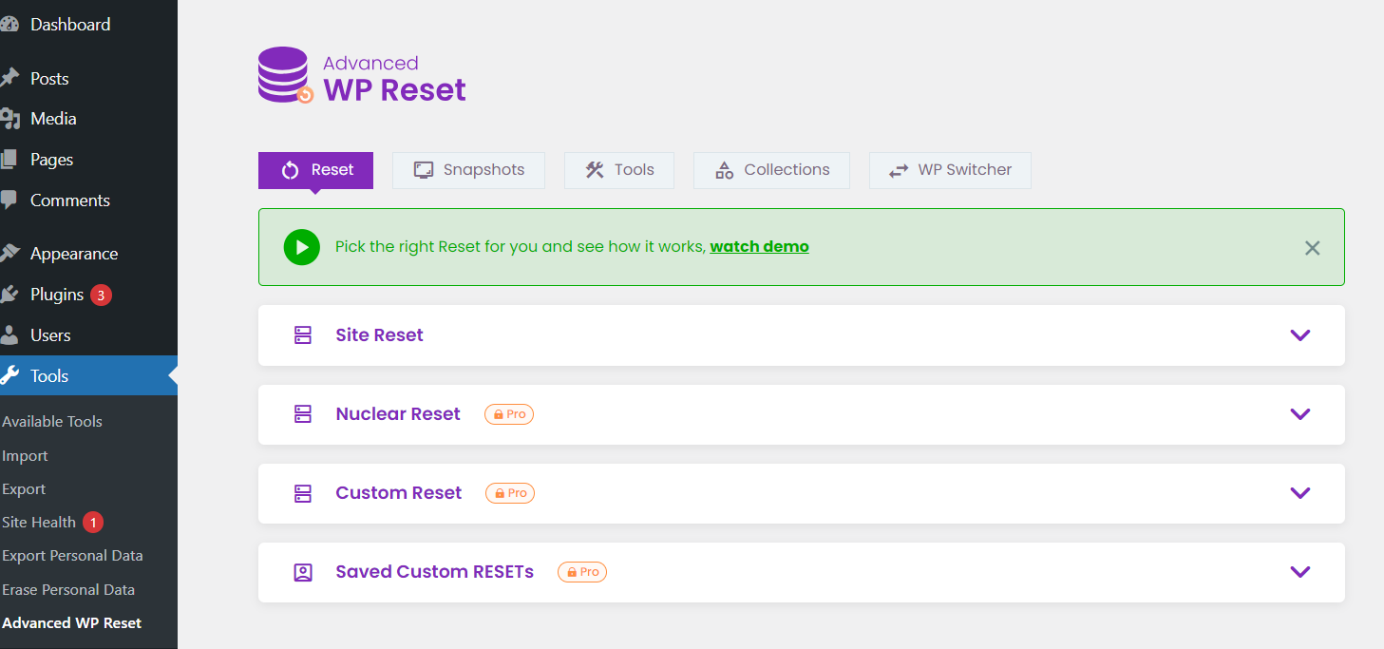Select the Collections flask icon
Viewport: 1384px width, 649px height.
[x=724, y=169]
